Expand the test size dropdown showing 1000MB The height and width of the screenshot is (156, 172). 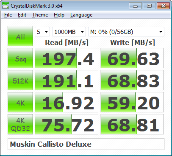tap(69, 32)
